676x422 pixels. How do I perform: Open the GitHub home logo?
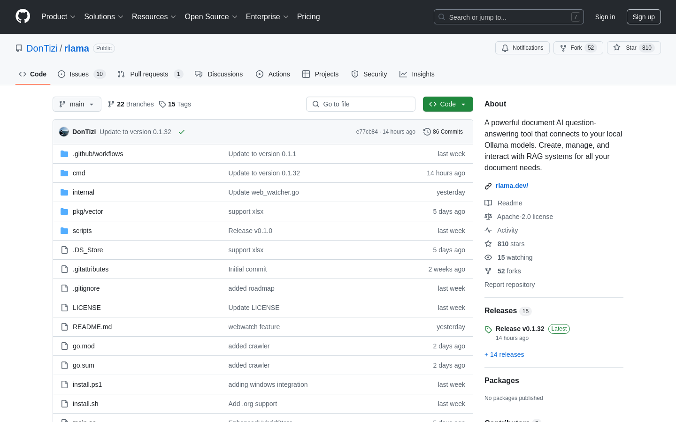click(x=23, y=16)
